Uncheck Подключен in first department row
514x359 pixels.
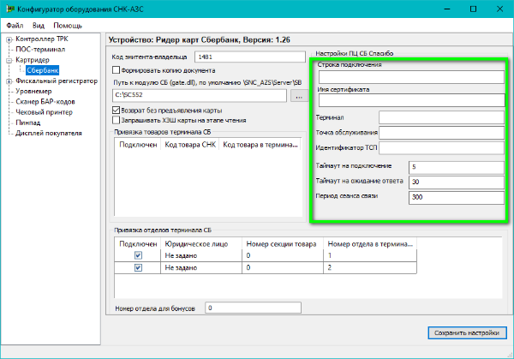click(137, 255)
